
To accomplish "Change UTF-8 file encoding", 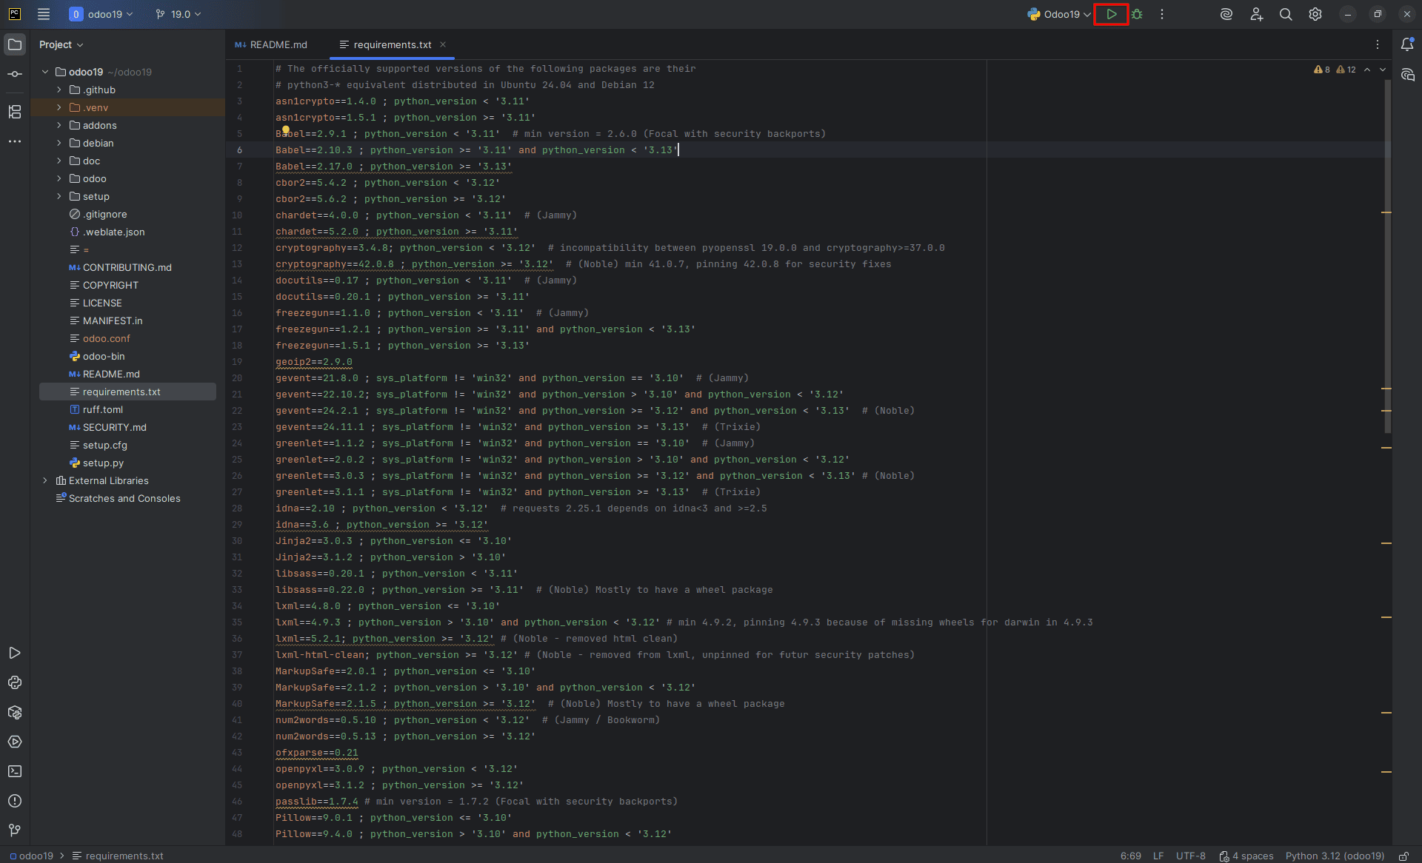I will pos(1191,856).
